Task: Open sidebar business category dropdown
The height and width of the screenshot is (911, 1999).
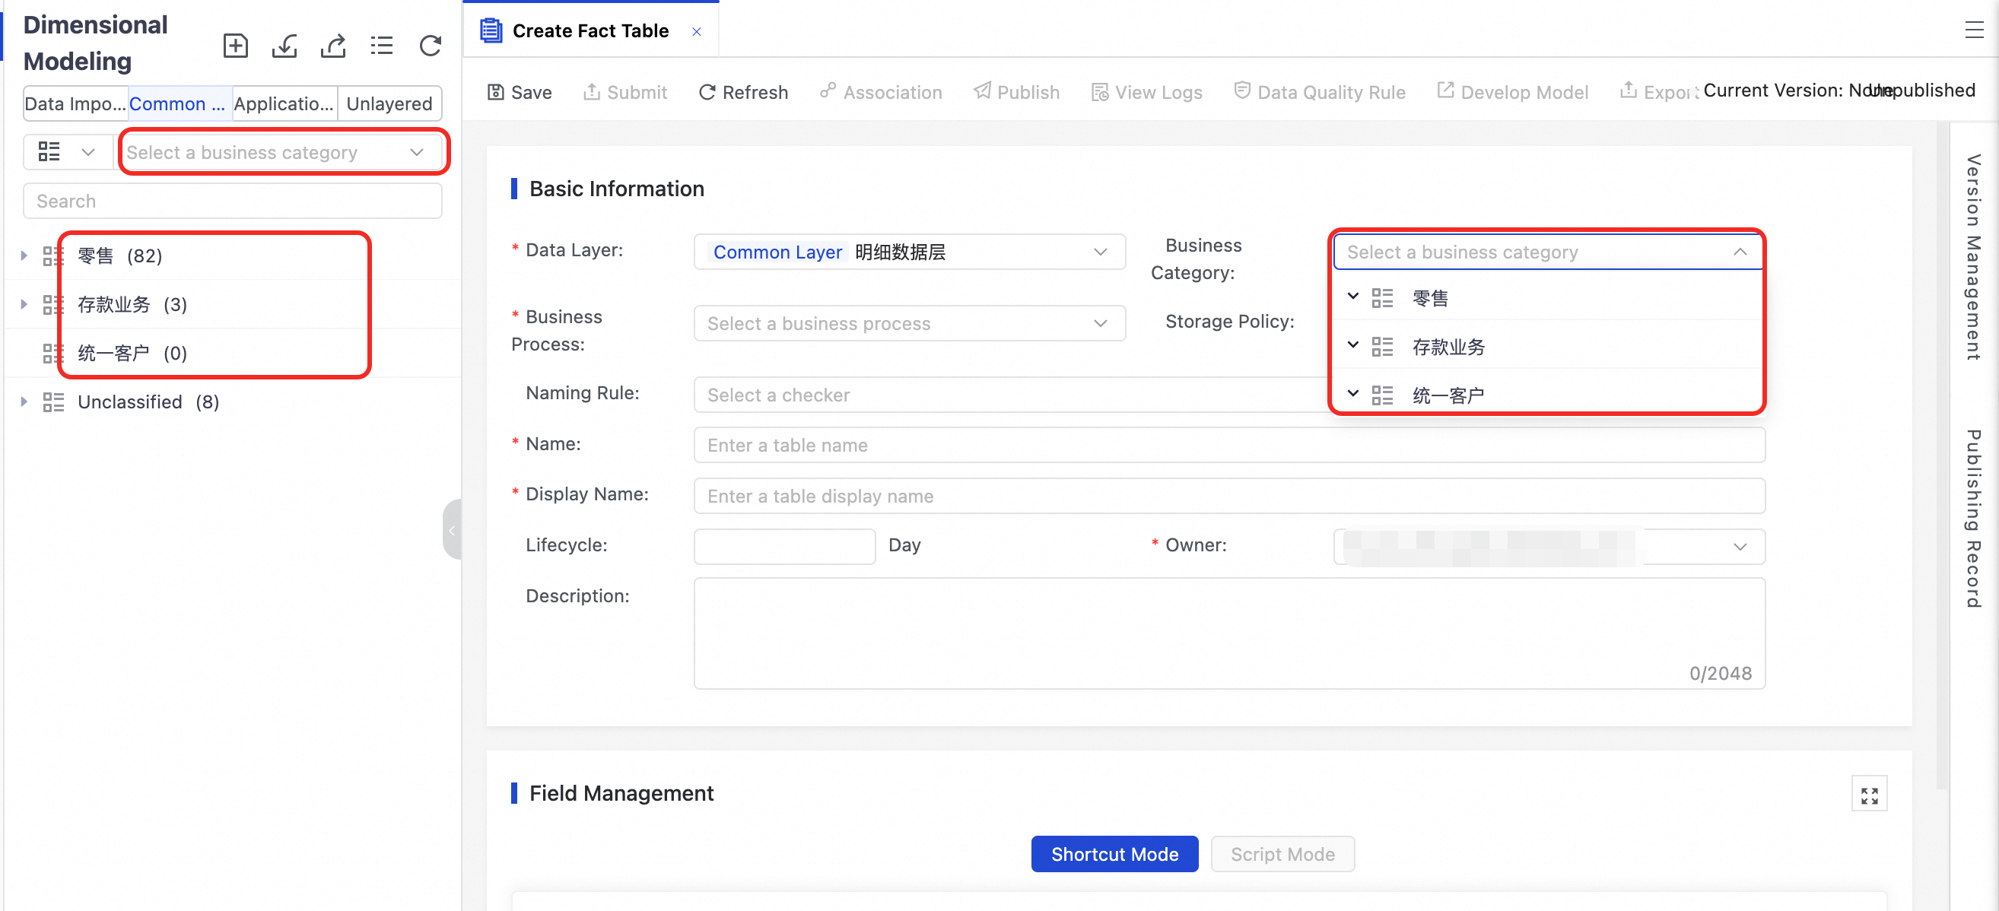Action: pyautogui.click(x=279, y=152)
